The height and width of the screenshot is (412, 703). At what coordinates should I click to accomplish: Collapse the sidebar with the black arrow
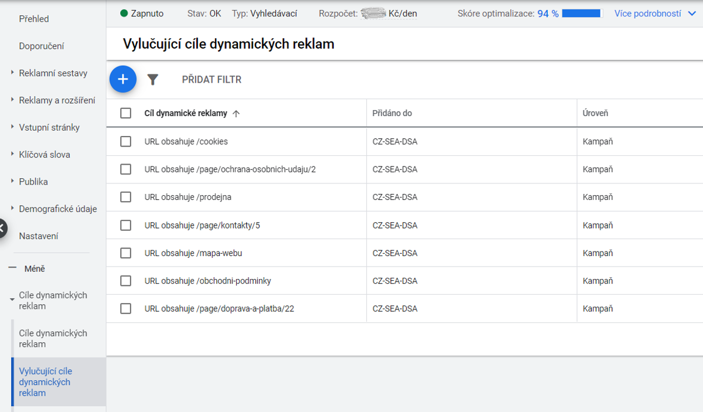tap(2, 228)
